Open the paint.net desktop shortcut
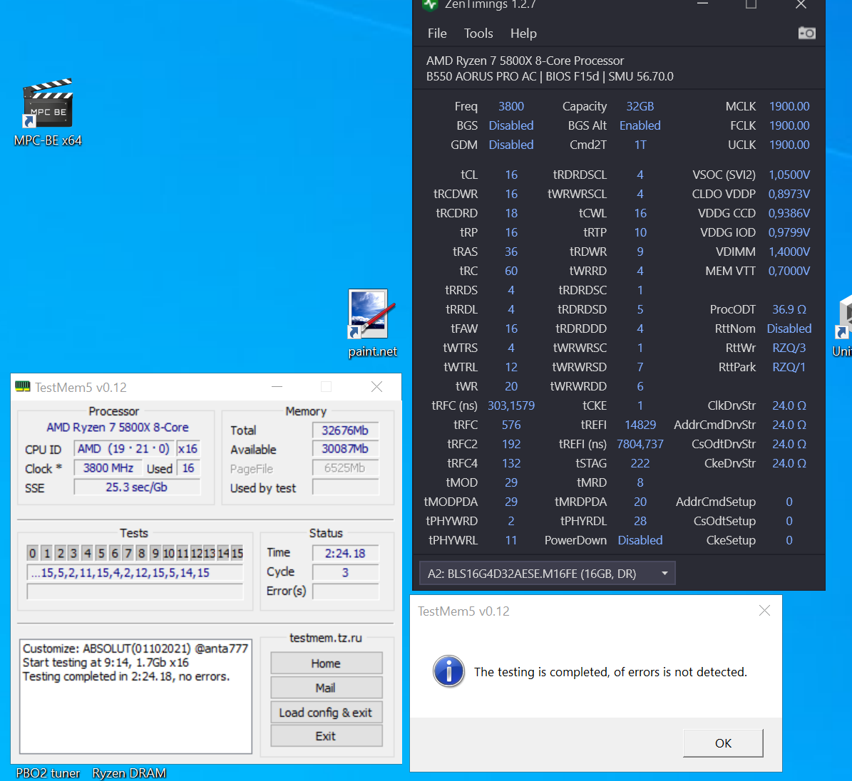The image size is (852, 781). click(372, 323)
